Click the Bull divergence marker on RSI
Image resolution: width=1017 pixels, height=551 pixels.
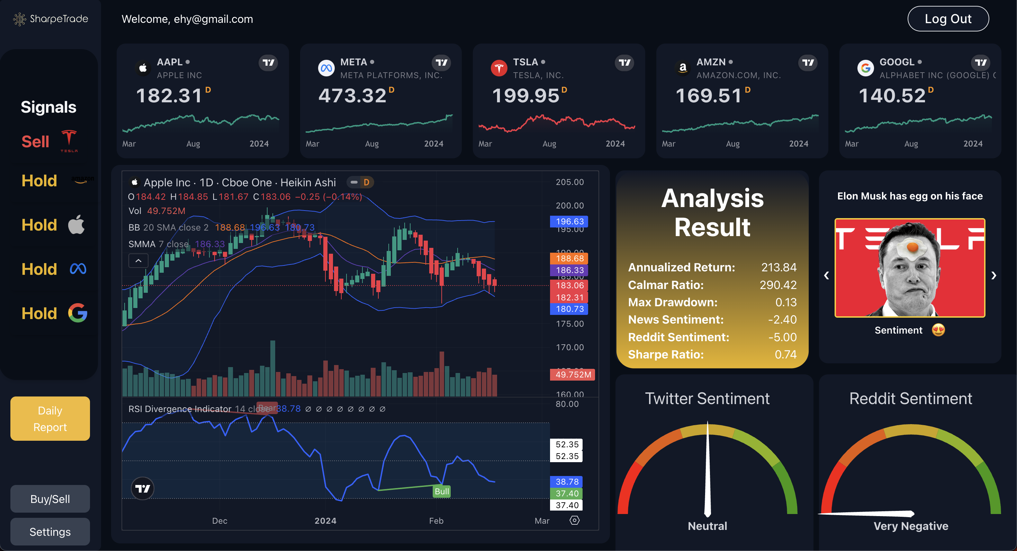coord(442,491)
